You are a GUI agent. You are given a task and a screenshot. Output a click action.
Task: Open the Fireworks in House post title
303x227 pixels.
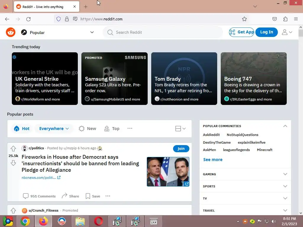[x=80, y=163]
